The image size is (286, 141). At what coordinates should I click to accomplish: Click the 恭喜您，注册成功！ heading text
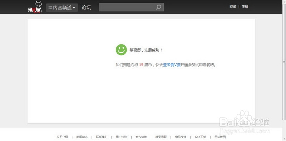coord(146,50)
